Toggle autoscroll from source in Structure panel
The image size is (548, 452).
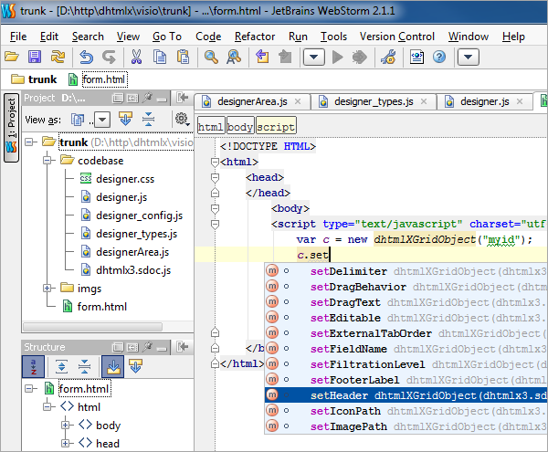[135, 366]
